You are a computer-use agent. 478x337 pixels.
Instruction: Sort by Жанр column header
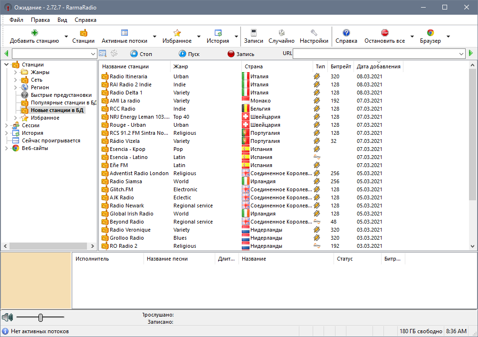point(206,66)
